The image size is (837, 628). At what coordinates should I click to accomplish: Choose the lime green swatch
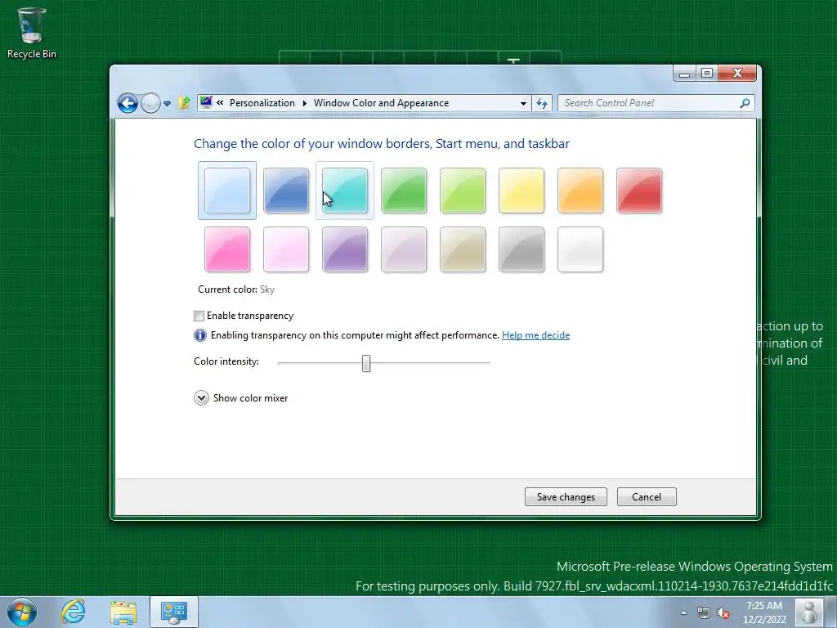pos(463,191)
